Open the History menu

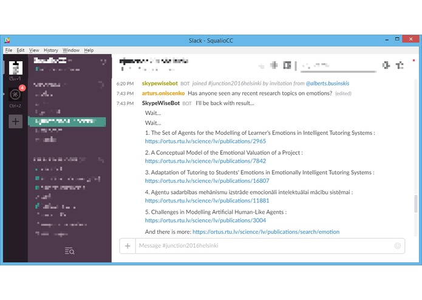click(51, 50)
